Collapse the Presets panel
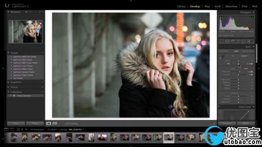 [x=8, y=53]
